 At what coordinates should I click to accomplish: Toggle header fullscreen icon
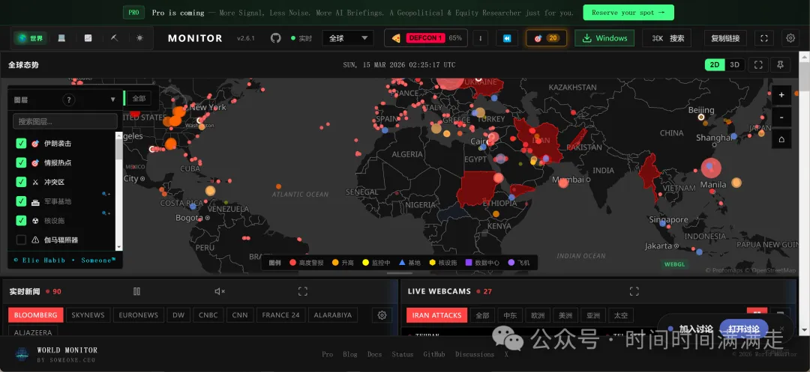(x=764, y=38)
